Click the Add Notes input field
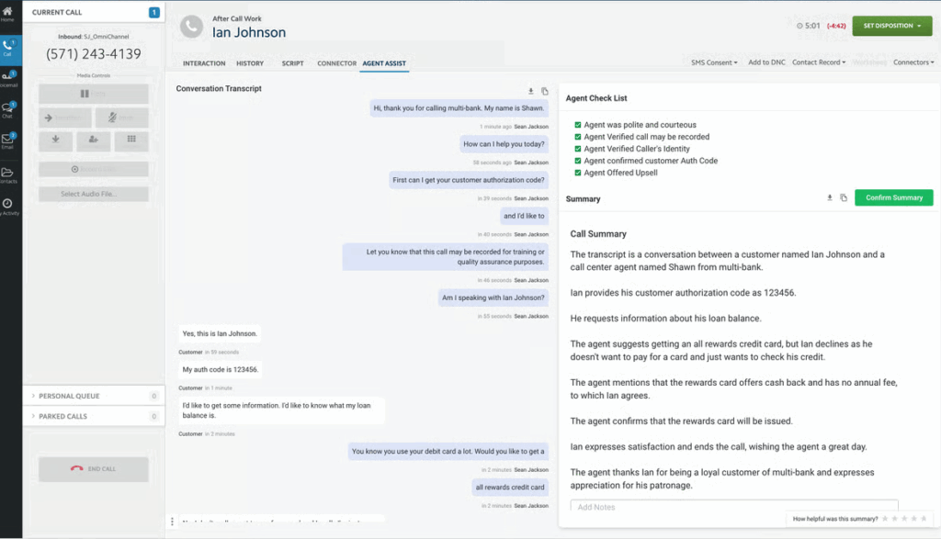The height and width of the screenshot is (539, 941). click(732, 507)
